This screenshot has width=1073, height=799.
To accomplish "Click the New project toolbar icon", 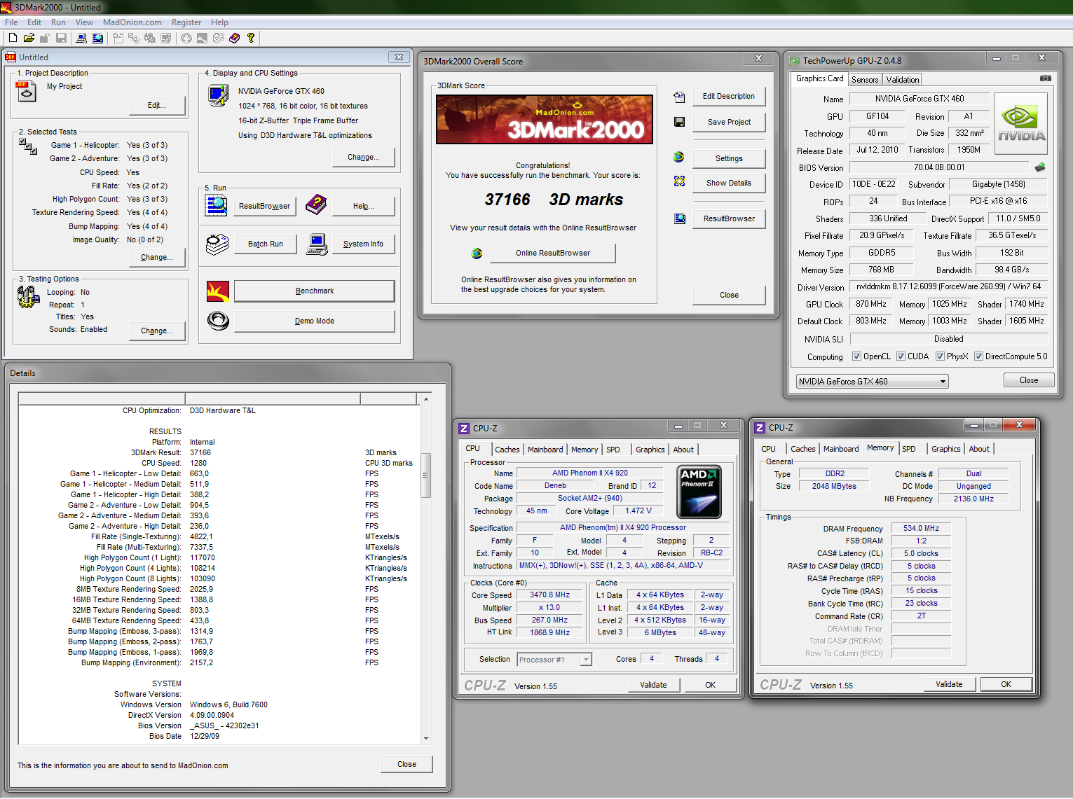I will [x=13, y=38].
